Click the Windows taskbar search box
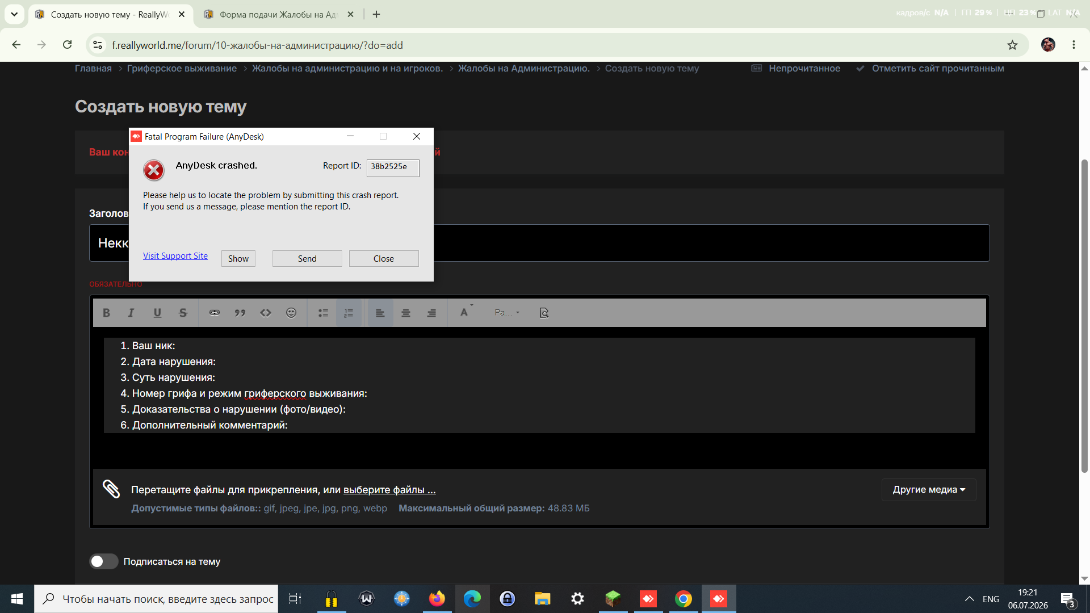The image size is (1090, 613). pyautogui.click(x=156, y=599)
